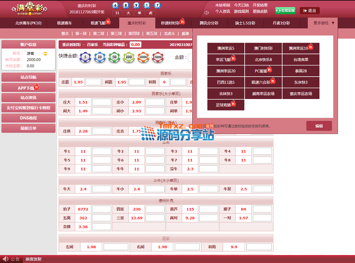Pick the 10 chip icon
Viewport: 355px width, 263px height.
tap(100, 57)
